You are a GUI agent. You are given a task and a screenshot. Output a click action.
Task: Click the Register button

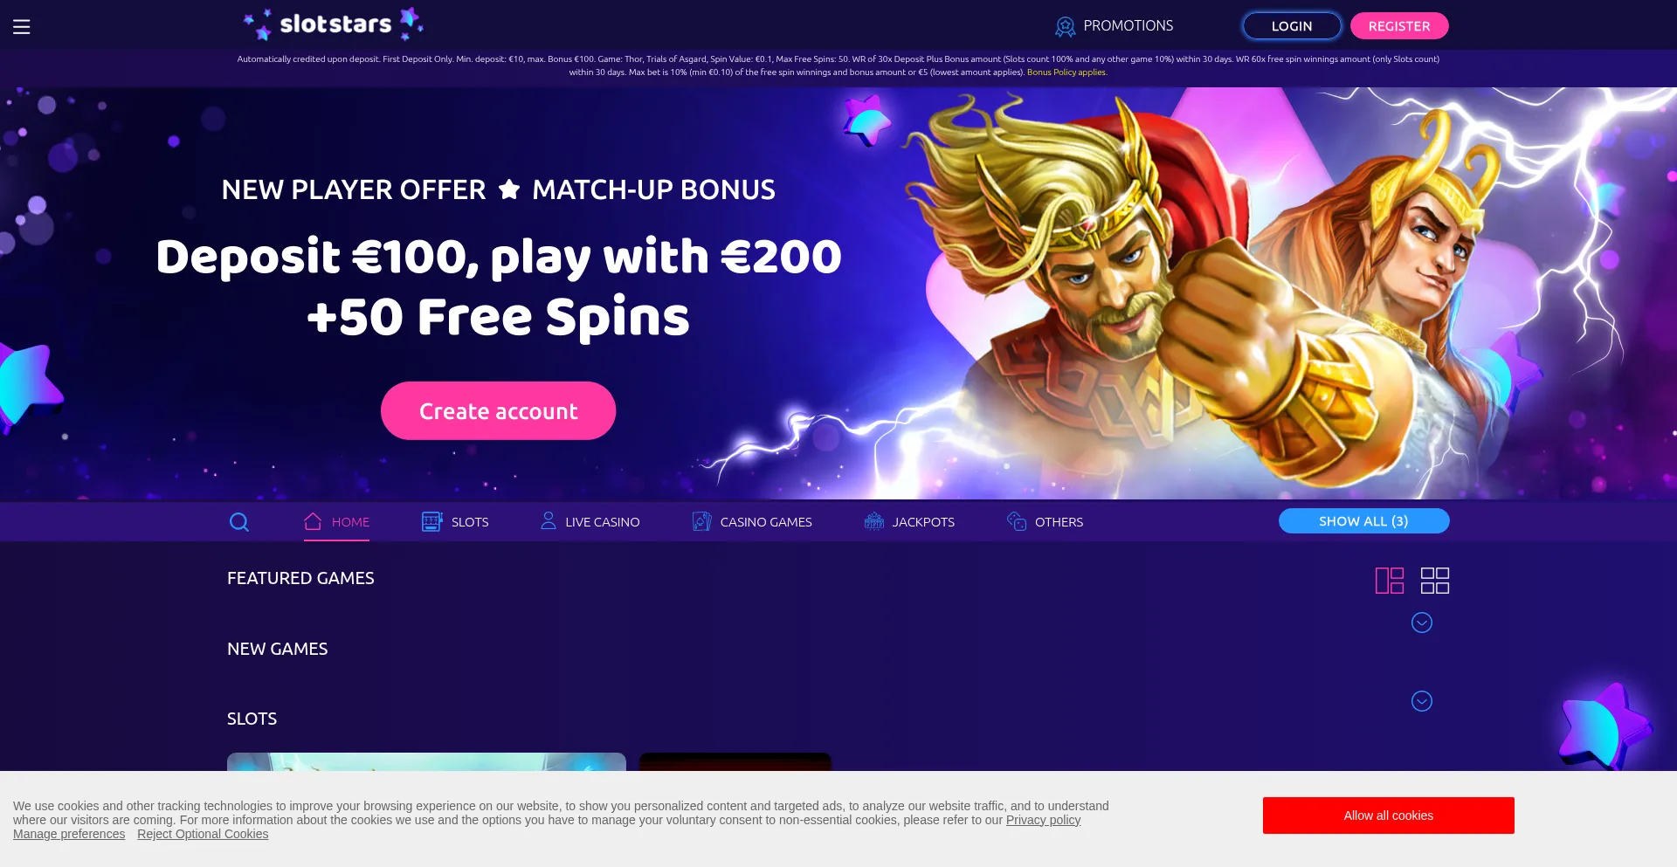pyautogui.click(x=1399, y=26)
